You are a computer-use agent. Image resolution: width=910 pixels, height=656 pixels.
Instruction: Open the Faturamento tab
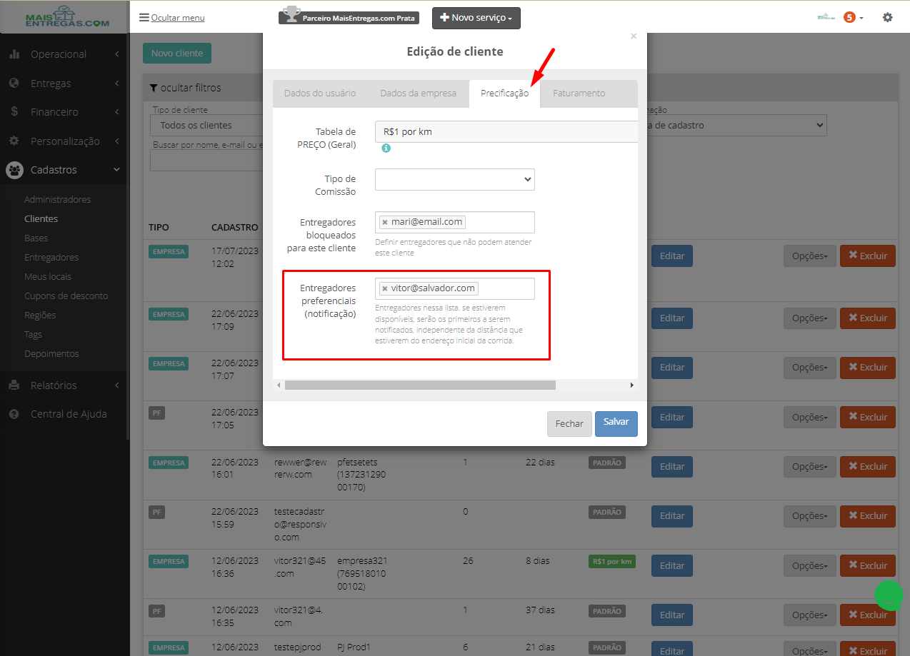pyautogui.click(x=579, y=94)
